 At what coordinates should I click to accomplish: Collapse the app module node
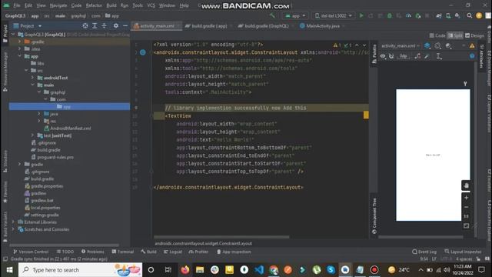[x=19, y=56]
